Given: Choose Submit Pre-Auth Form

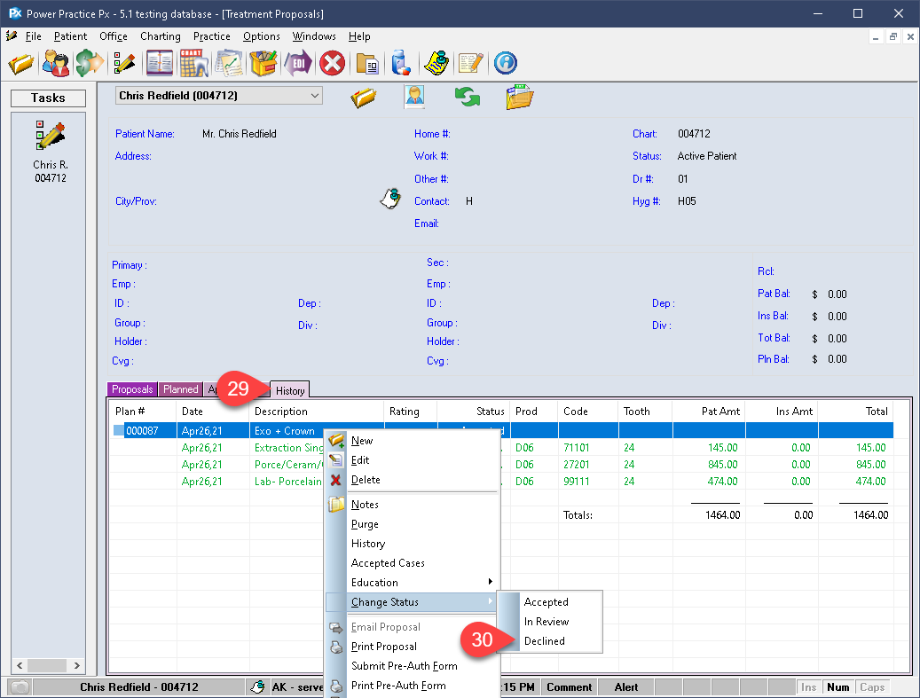Looking at the screenshot, I should click(412, 666).
